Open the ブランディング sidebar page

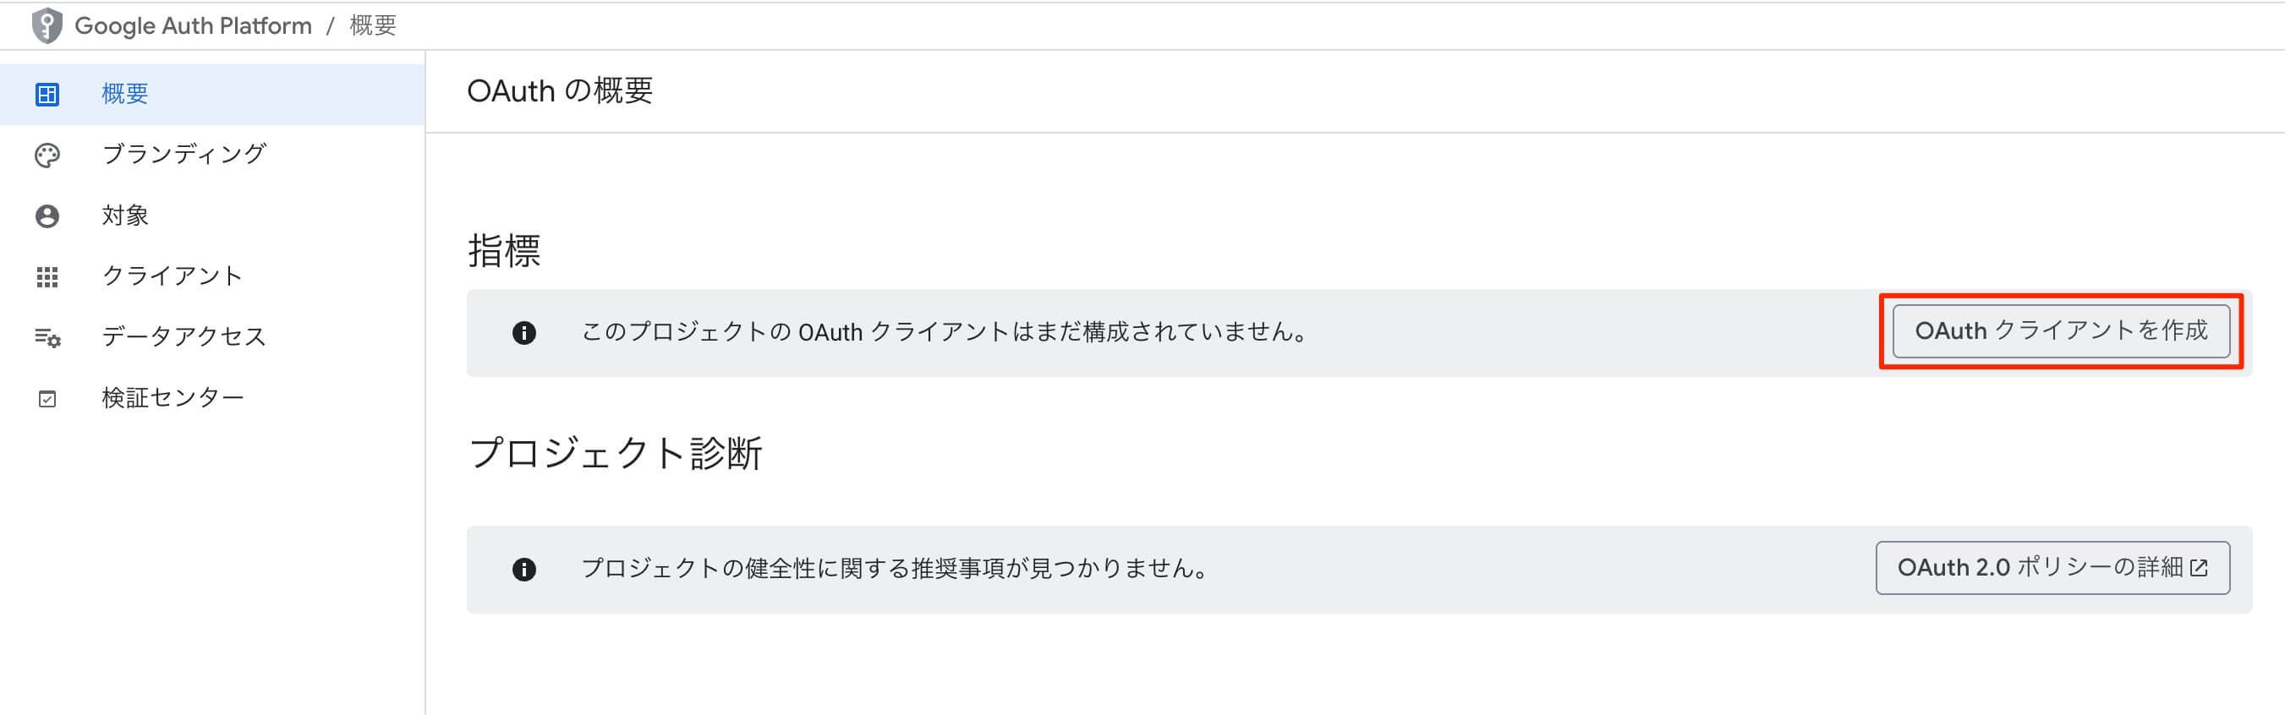(184, 154)
